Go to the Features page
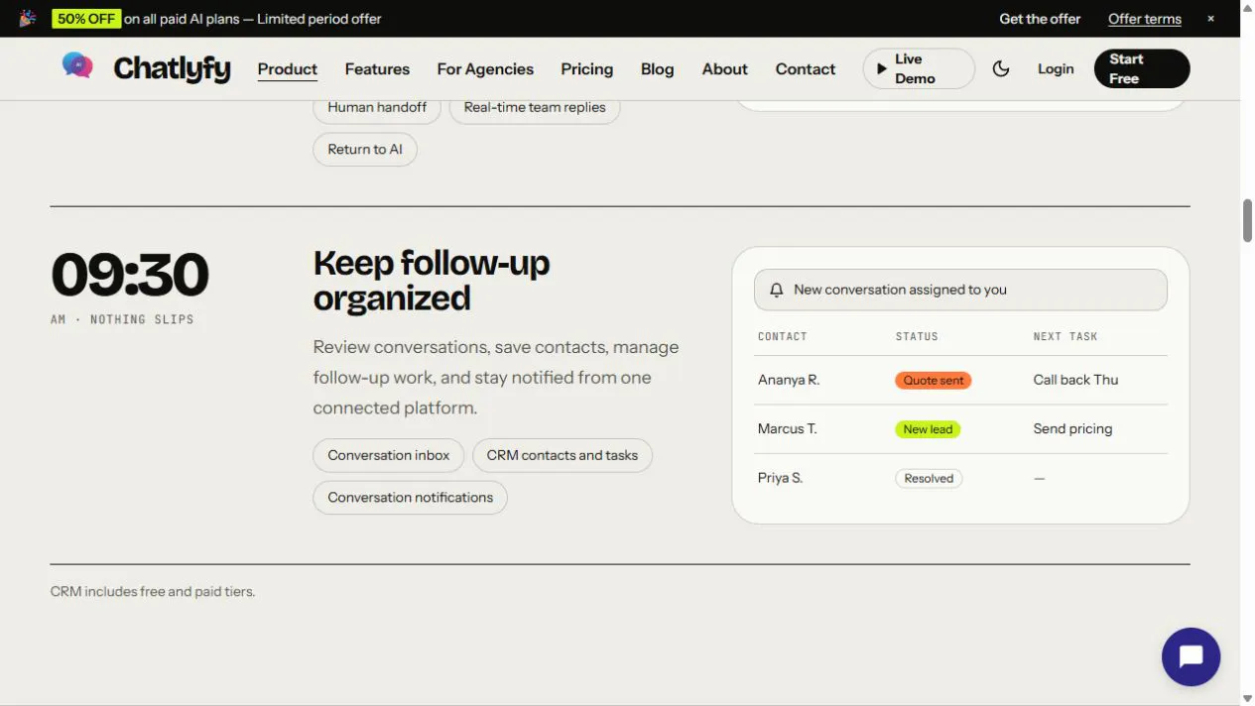The height and width of the screenshot is (706, 1255). [377, 68]
